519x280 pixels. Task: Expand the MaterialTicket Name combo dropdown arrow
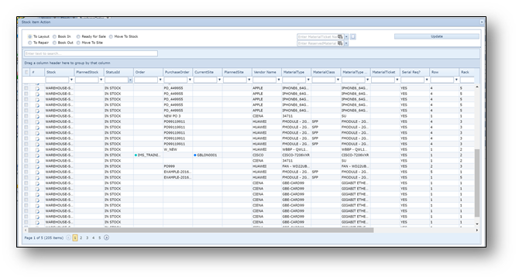(x=346, y=36)
